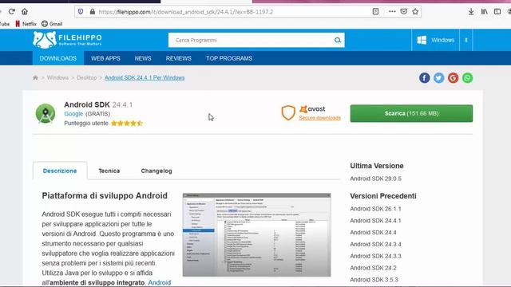This screenshot has width=511, height=287.
Task: Open the TOP PROGRAMS nav item
Action: [229, 58]
